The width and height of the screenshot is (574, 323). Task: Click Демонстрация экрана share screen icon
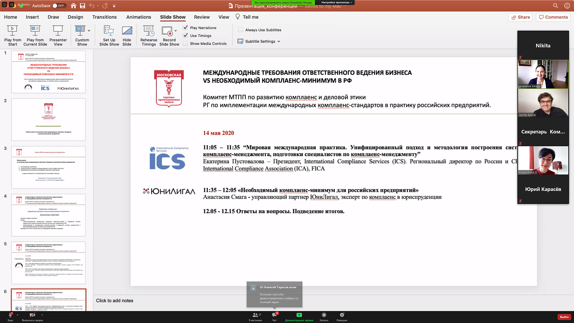pyautogui.click(x=299, y=315)
